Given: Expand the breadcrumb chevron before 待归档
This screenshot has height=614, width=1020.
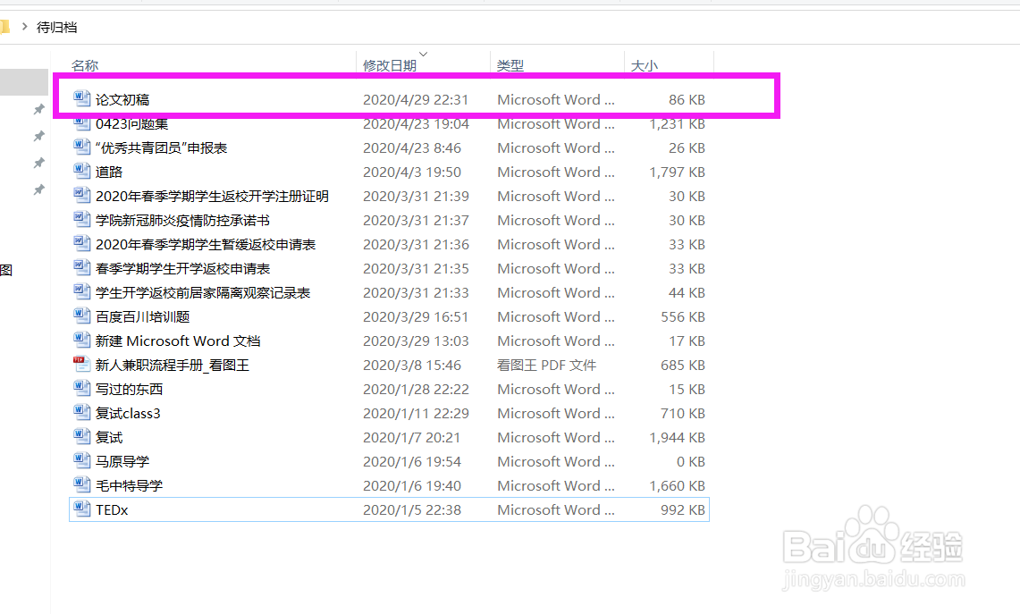Looking at the screenshot, I should point(25,27).
